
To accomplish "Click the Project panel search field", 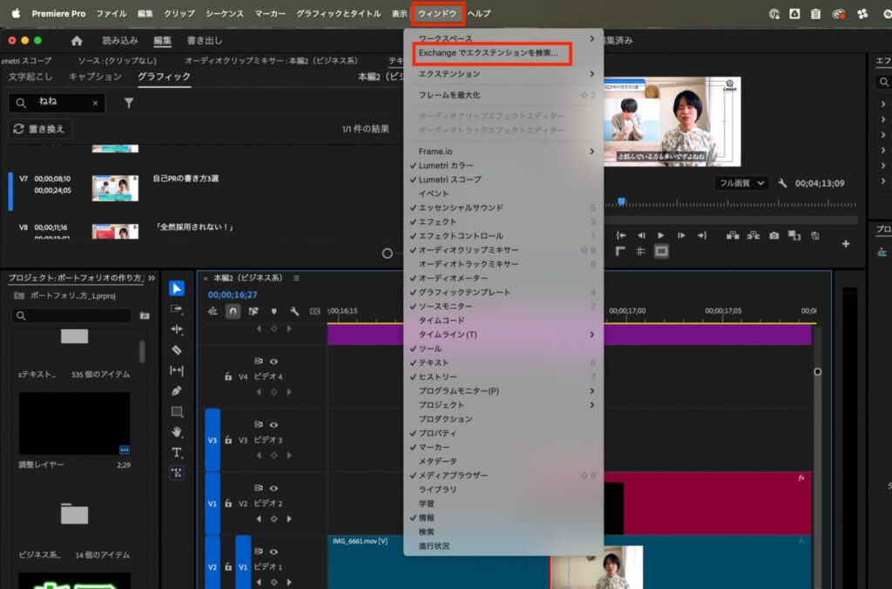I will pyautogui.click(x=71, y=315).
